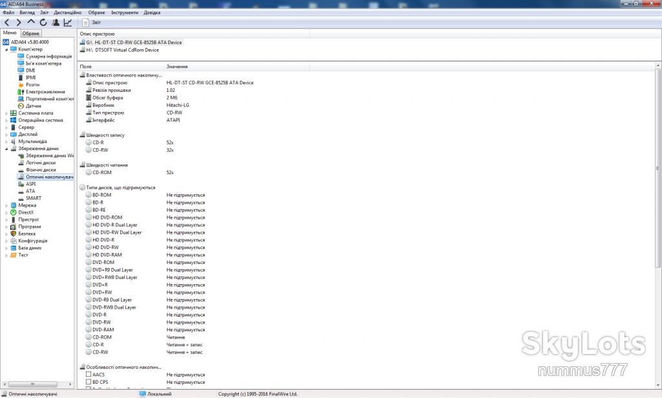662x398 pixels.
Task: Select the CD-R write speed row
Action: tap(130, 143)
